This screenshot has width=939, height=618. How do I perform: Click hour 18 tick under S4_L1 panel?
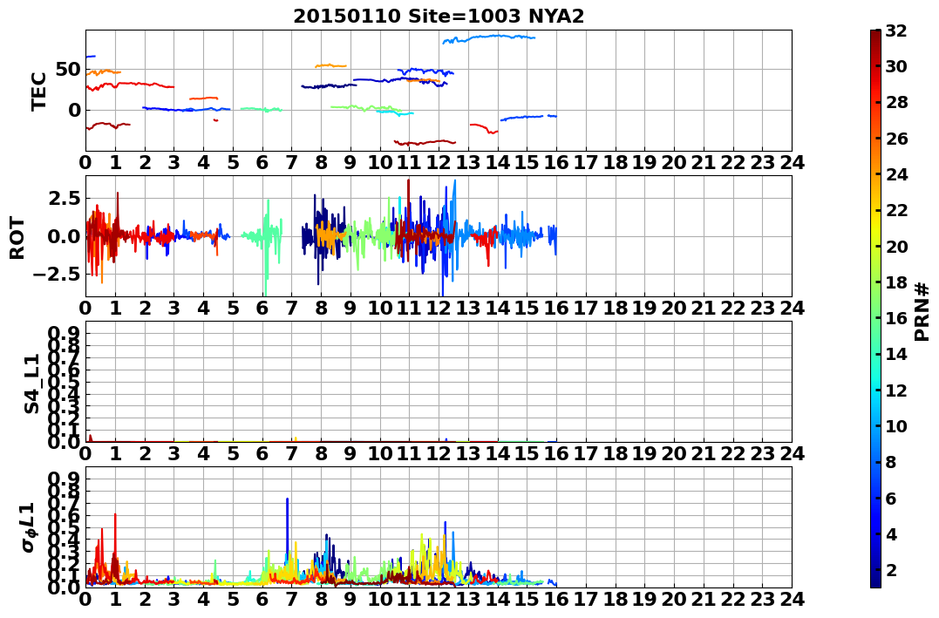click(x=615, y=453)
